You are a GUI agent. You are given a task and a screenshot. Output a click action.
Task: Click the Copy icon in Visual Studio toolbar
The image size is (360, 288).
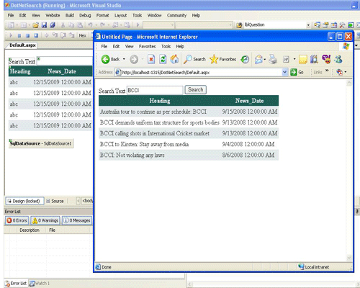tap(71, 25)
